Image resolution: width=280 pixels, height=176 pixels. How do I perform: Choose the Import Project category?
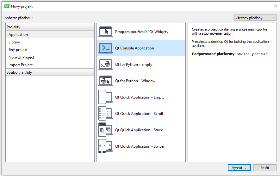(21, 65)
